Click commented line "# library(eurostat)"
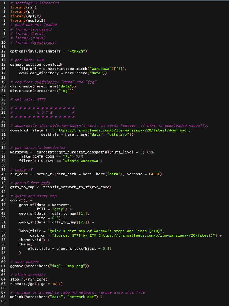The height and width of the screenshot is (306, 229). click(x=31, y=29)
